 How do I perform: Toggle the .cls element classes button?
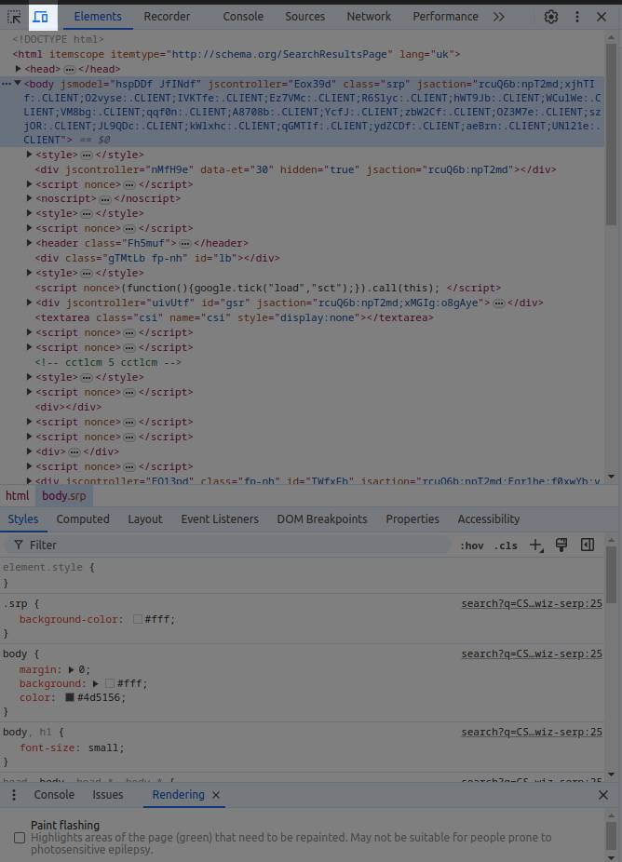point(506,545)
